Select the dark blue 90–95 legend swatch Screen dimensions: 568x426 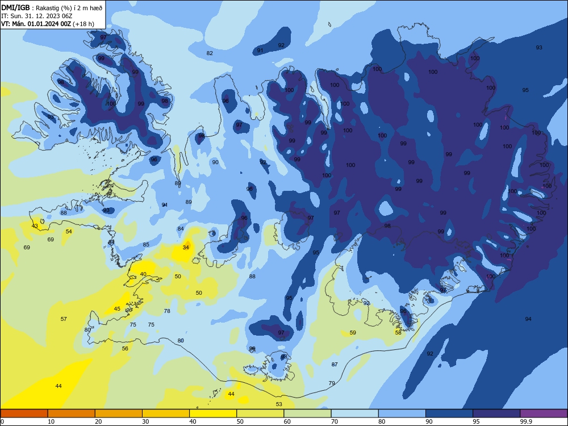[449, 414]
